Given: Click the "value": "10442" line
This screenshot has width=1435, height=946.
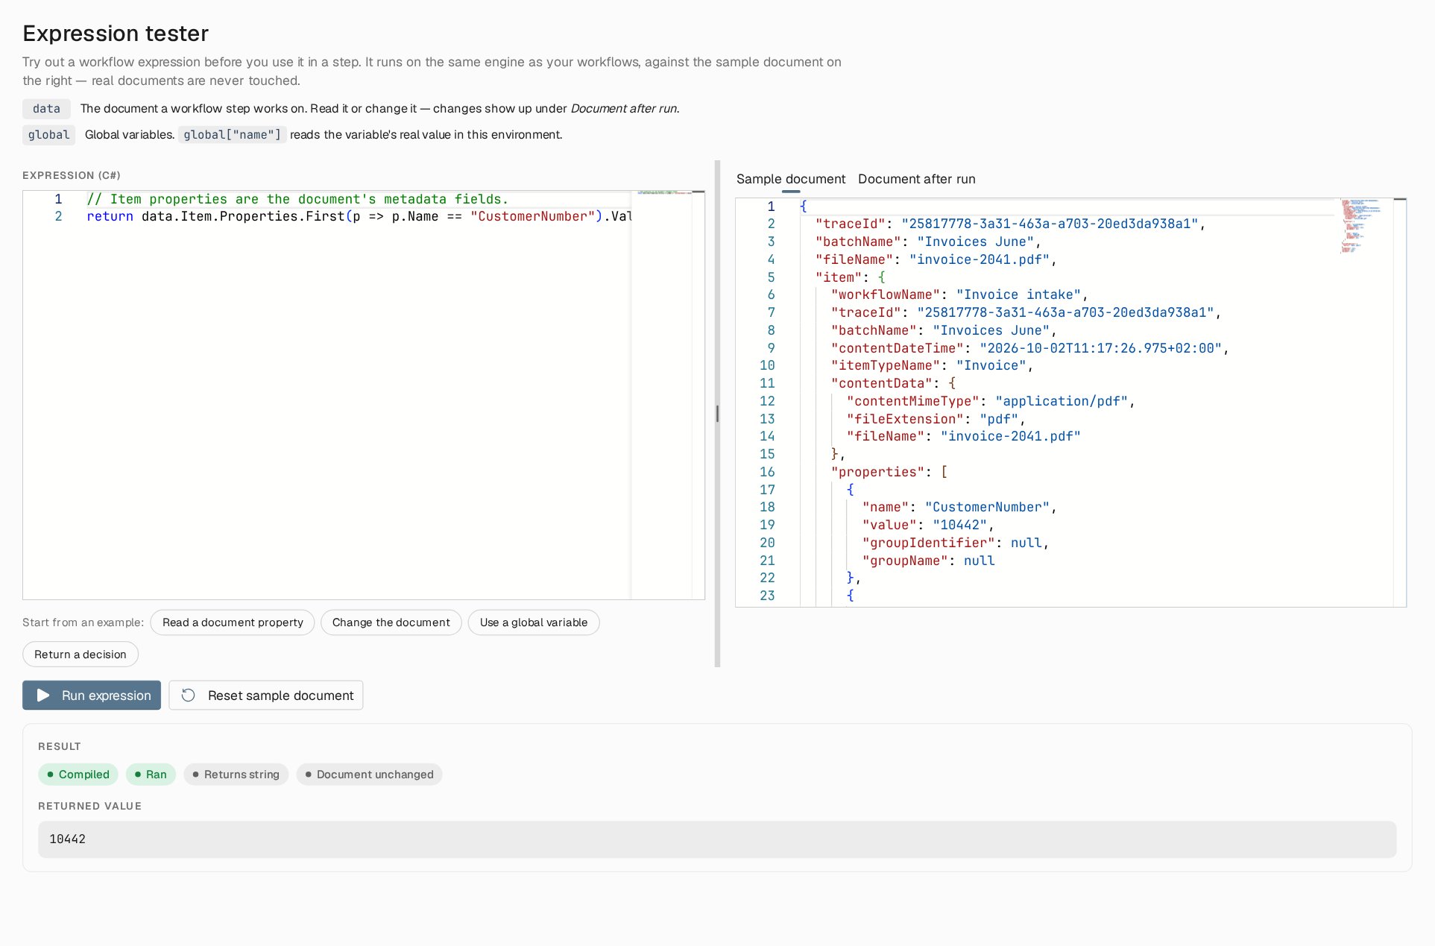Looking at the screenshot, I should click(x=928, y=526).
